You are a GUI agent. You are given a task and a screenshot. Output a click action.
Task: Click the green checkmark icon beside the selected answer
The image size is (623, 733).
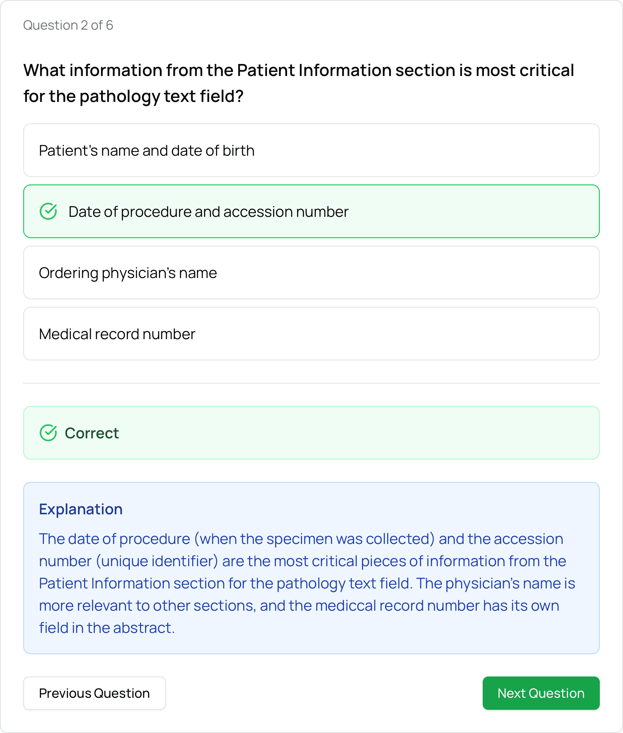coord(49,212)
